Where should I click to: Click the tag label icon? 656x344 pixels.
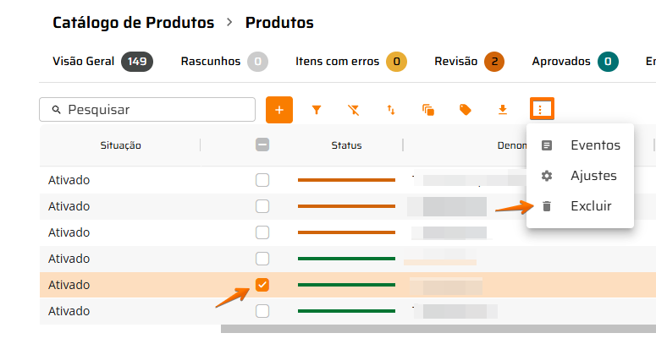point(466,109)
